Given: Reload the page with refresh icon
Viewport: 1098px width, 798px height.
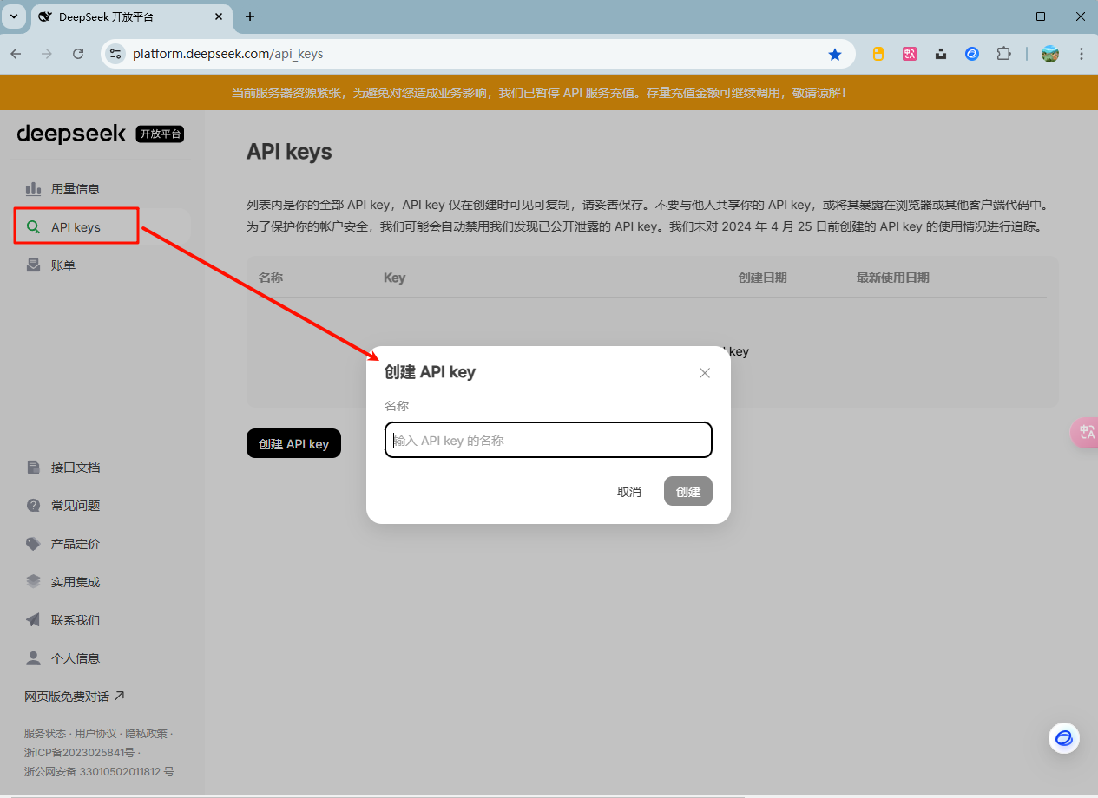Looking at the screenshot, I should [x=78, y=54].
